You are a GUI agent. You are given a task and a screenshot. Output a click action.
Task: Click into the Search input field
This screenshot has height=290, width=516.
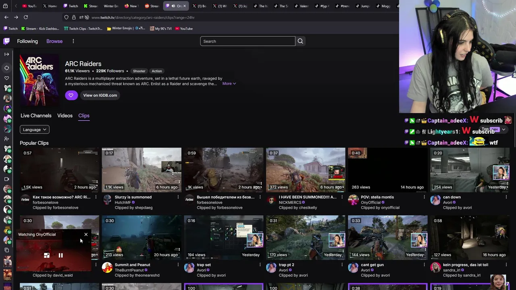[248, 41]
